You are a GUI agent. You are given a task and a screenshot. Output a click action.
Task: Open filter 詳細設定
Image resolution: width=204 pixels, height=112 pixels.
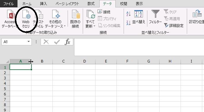(x=174, y=25)
